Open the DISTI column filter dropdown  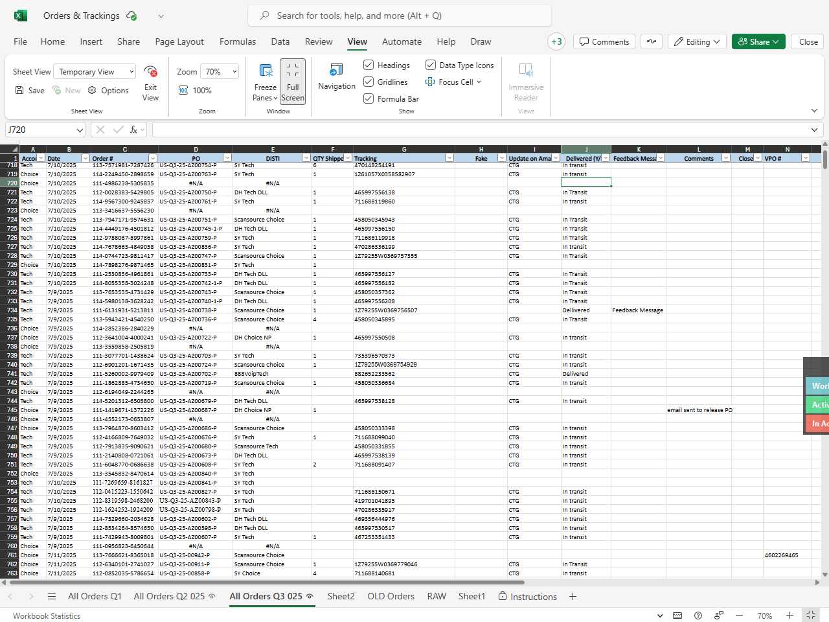pyautogui.click(x=306, y=158)
